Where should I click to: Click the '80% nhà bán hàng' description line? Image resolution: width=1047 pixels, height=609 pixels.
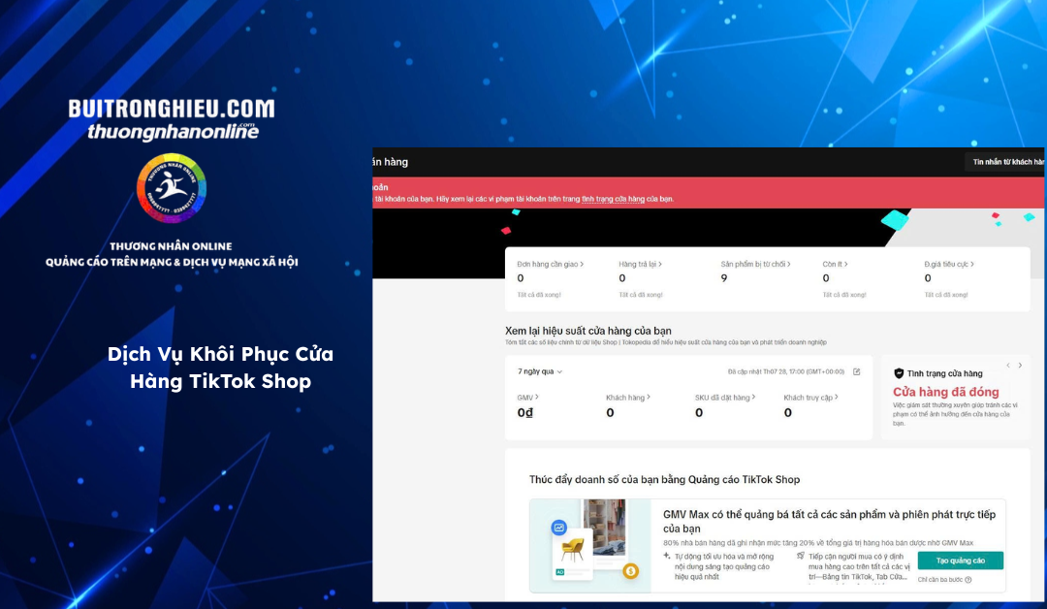(818, 543)
